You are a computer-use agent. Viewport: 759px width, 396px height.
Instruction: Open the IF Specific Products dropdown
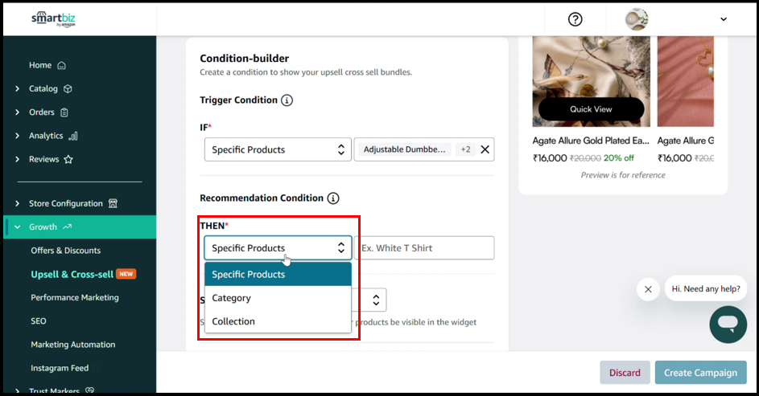point(278,149)
